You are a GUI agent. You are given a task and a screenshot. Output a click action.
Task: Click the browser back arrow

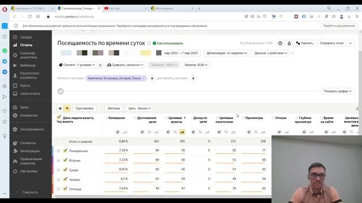pyautogui.click(x=14, y=16)
